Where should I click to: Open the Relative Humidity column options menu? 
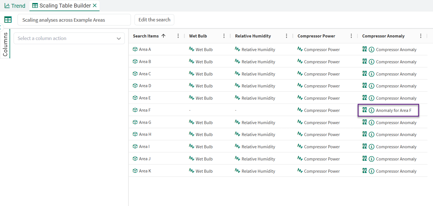click(x=287, y=36)
